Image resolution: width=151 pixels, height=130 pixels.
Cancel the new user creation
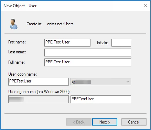pos(134,122)
